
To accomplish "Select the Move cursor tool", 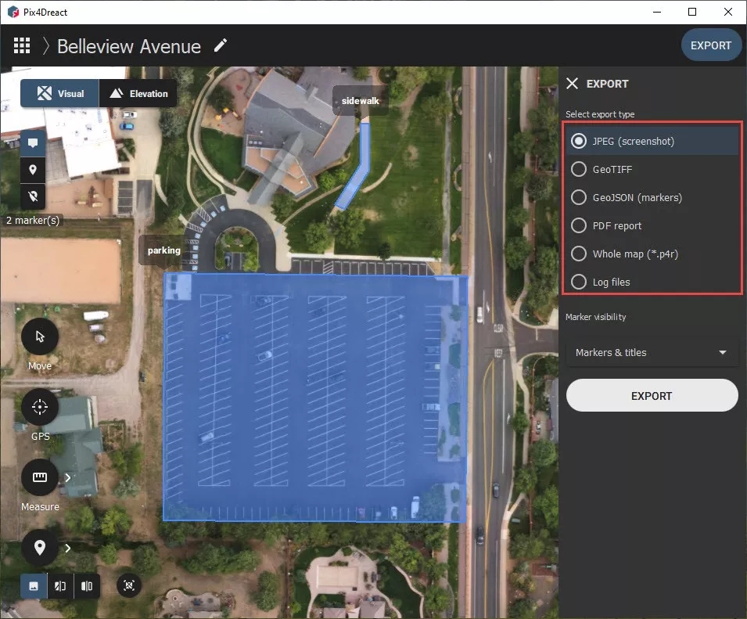I will click(x=40, y=337).
